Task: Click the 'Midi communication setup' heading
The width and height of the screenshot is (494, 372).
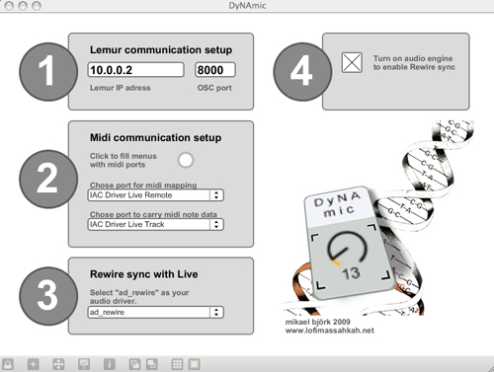Action: pyautogui.click(x=155, y=137)
